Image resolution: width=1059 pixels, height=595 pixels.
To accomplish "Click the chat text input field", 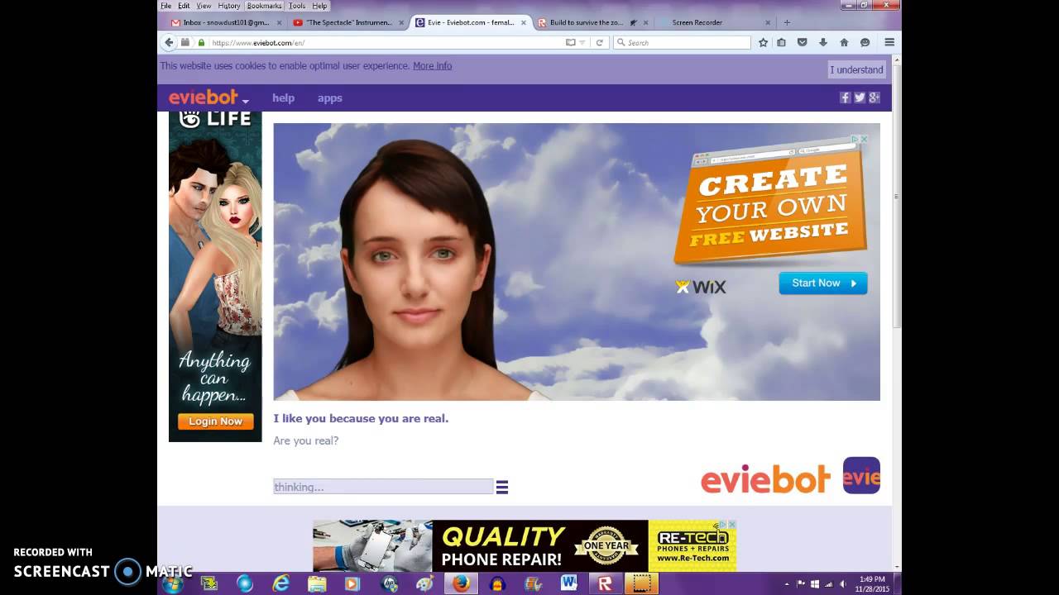I will pyautogui.click(x=383, y=487).
